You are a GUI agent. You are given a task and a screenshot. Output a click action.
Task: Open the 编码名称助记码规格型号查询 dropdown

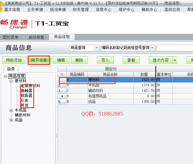[152, 48]
